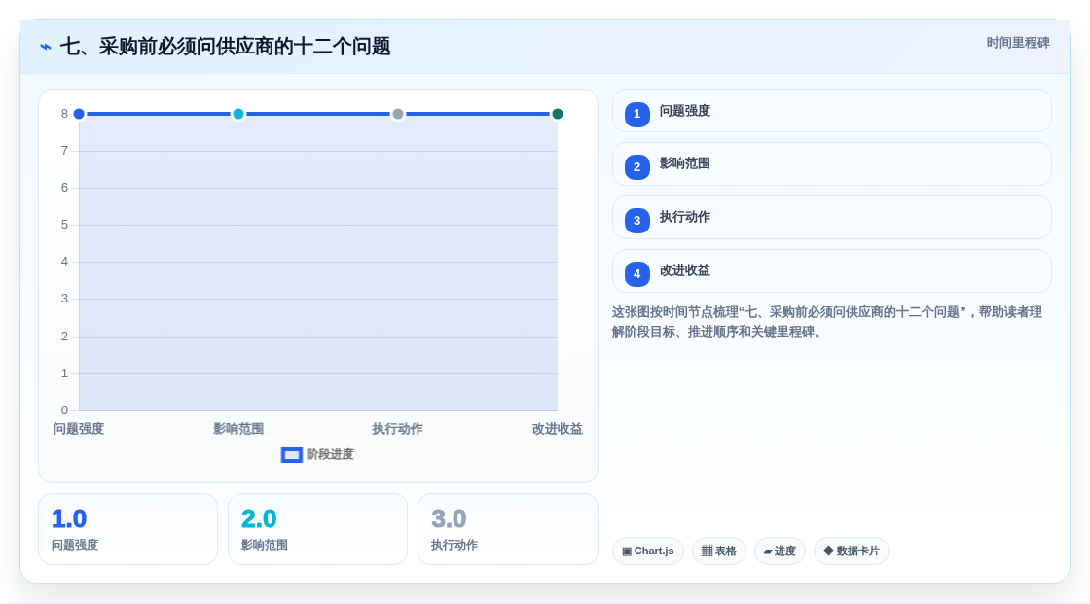The image size is (1090, 604).
Task: Click the y-axis value 0
Action: [64, 410]
